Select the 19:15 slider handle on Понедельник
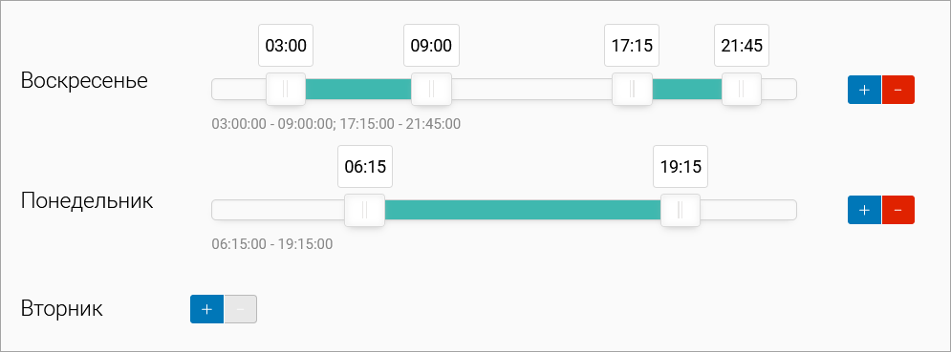 click(681, 210)
